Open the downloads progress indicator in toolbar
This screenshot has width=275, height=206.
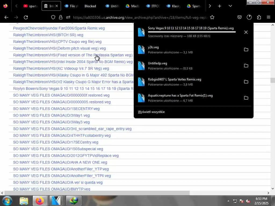click(x=249, y=17)
